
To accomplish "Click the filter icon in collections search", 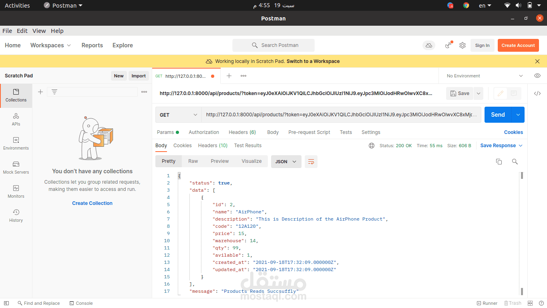I will point(54,92).
